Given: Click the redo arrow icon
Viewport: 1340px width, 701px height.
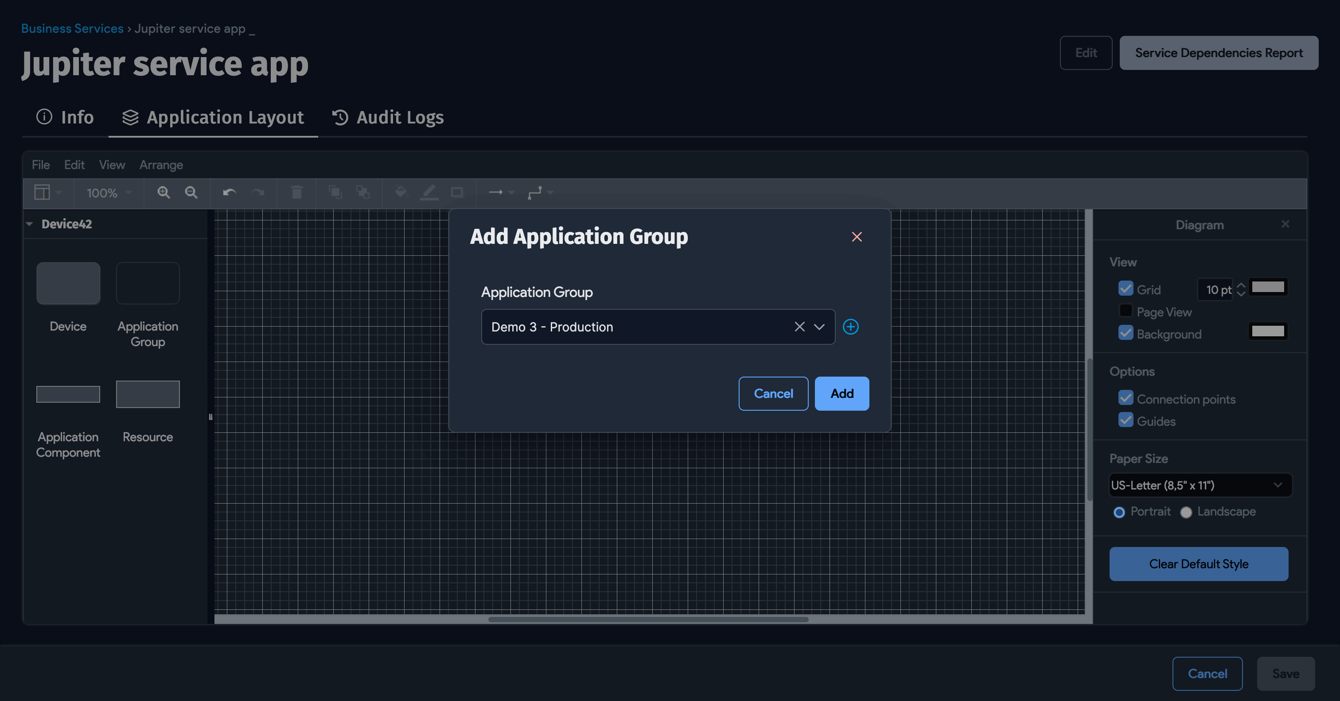Looking at the screenshot, I should (257, 193).
